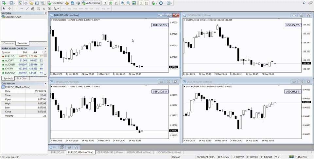Toggle the Navigator panel star-folder icon
Image resolution: width=314 pixels, height=159 pixels.
[31, 3]
